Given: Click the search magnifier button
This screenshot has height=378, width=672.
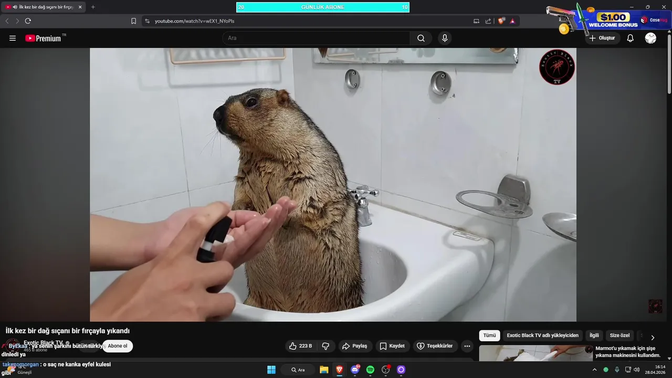Looking at the screenshot, I should [x=421, y=38].
